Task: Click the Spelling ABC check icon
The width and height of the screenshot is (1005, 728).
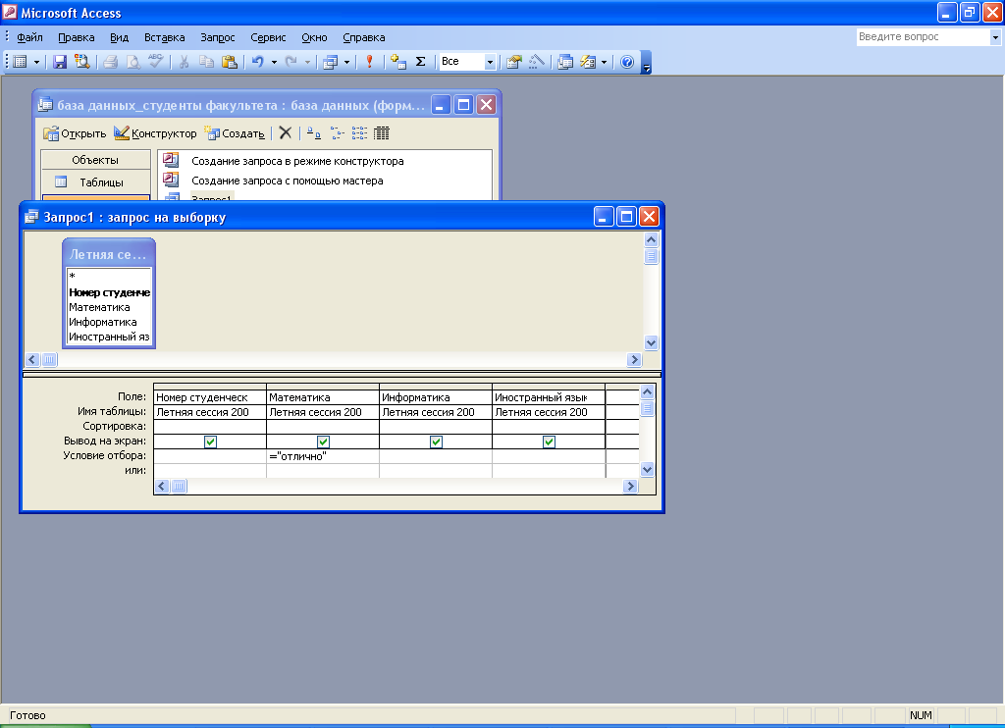Action: coord(156,62)
